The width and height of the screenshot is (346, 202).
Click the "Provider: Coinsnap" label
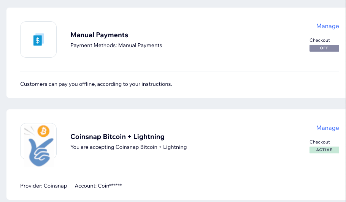[43, 186]
